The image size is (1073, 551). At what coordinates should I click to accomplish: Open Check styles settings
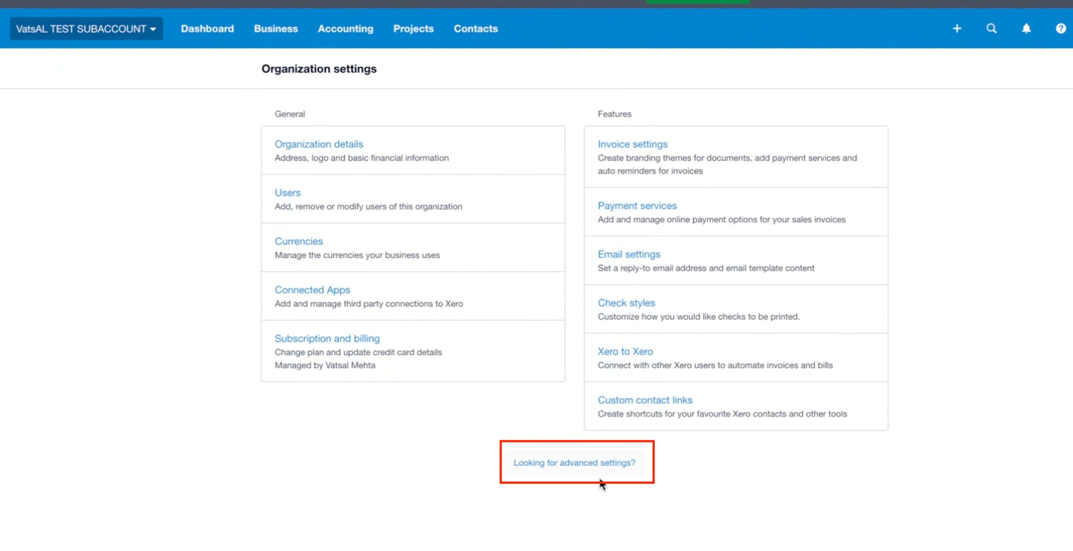(x=626, y=303)
